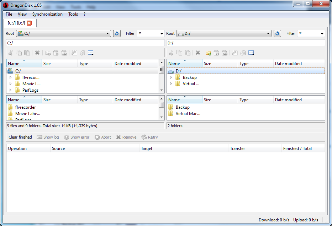Open the Root C:/ drive dropdown
332x226 pixels.
click(x=64, y=33)
